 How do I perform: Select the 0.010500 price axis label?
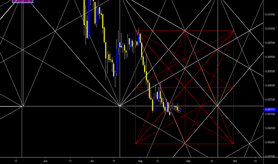[x=270, y=14]
